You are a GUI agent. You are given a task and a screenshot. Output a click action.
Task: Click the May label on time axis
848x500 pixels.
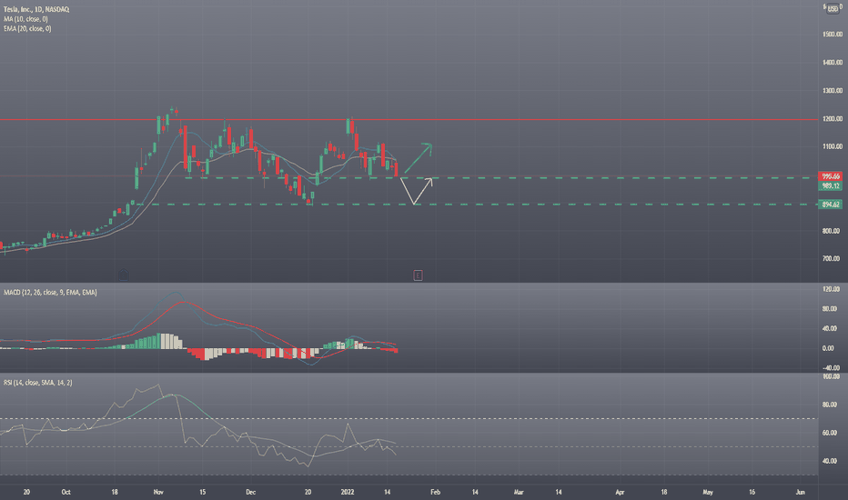pos(707,492)
